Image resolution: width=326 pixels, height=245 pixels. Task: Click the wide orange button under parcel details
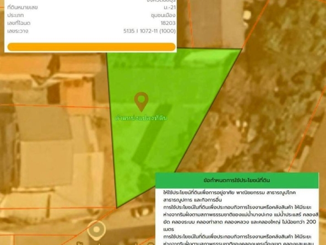click(91, 47)
